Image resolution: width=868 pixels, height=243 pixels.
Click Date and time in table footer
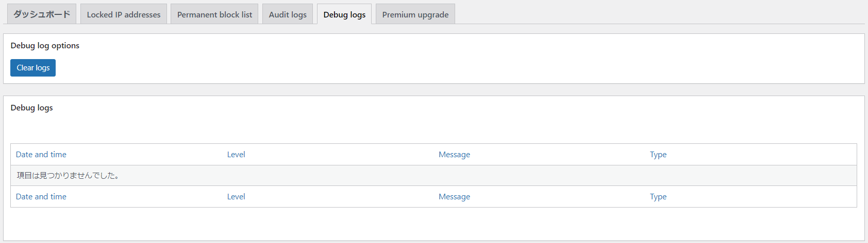tap(41, 197)
